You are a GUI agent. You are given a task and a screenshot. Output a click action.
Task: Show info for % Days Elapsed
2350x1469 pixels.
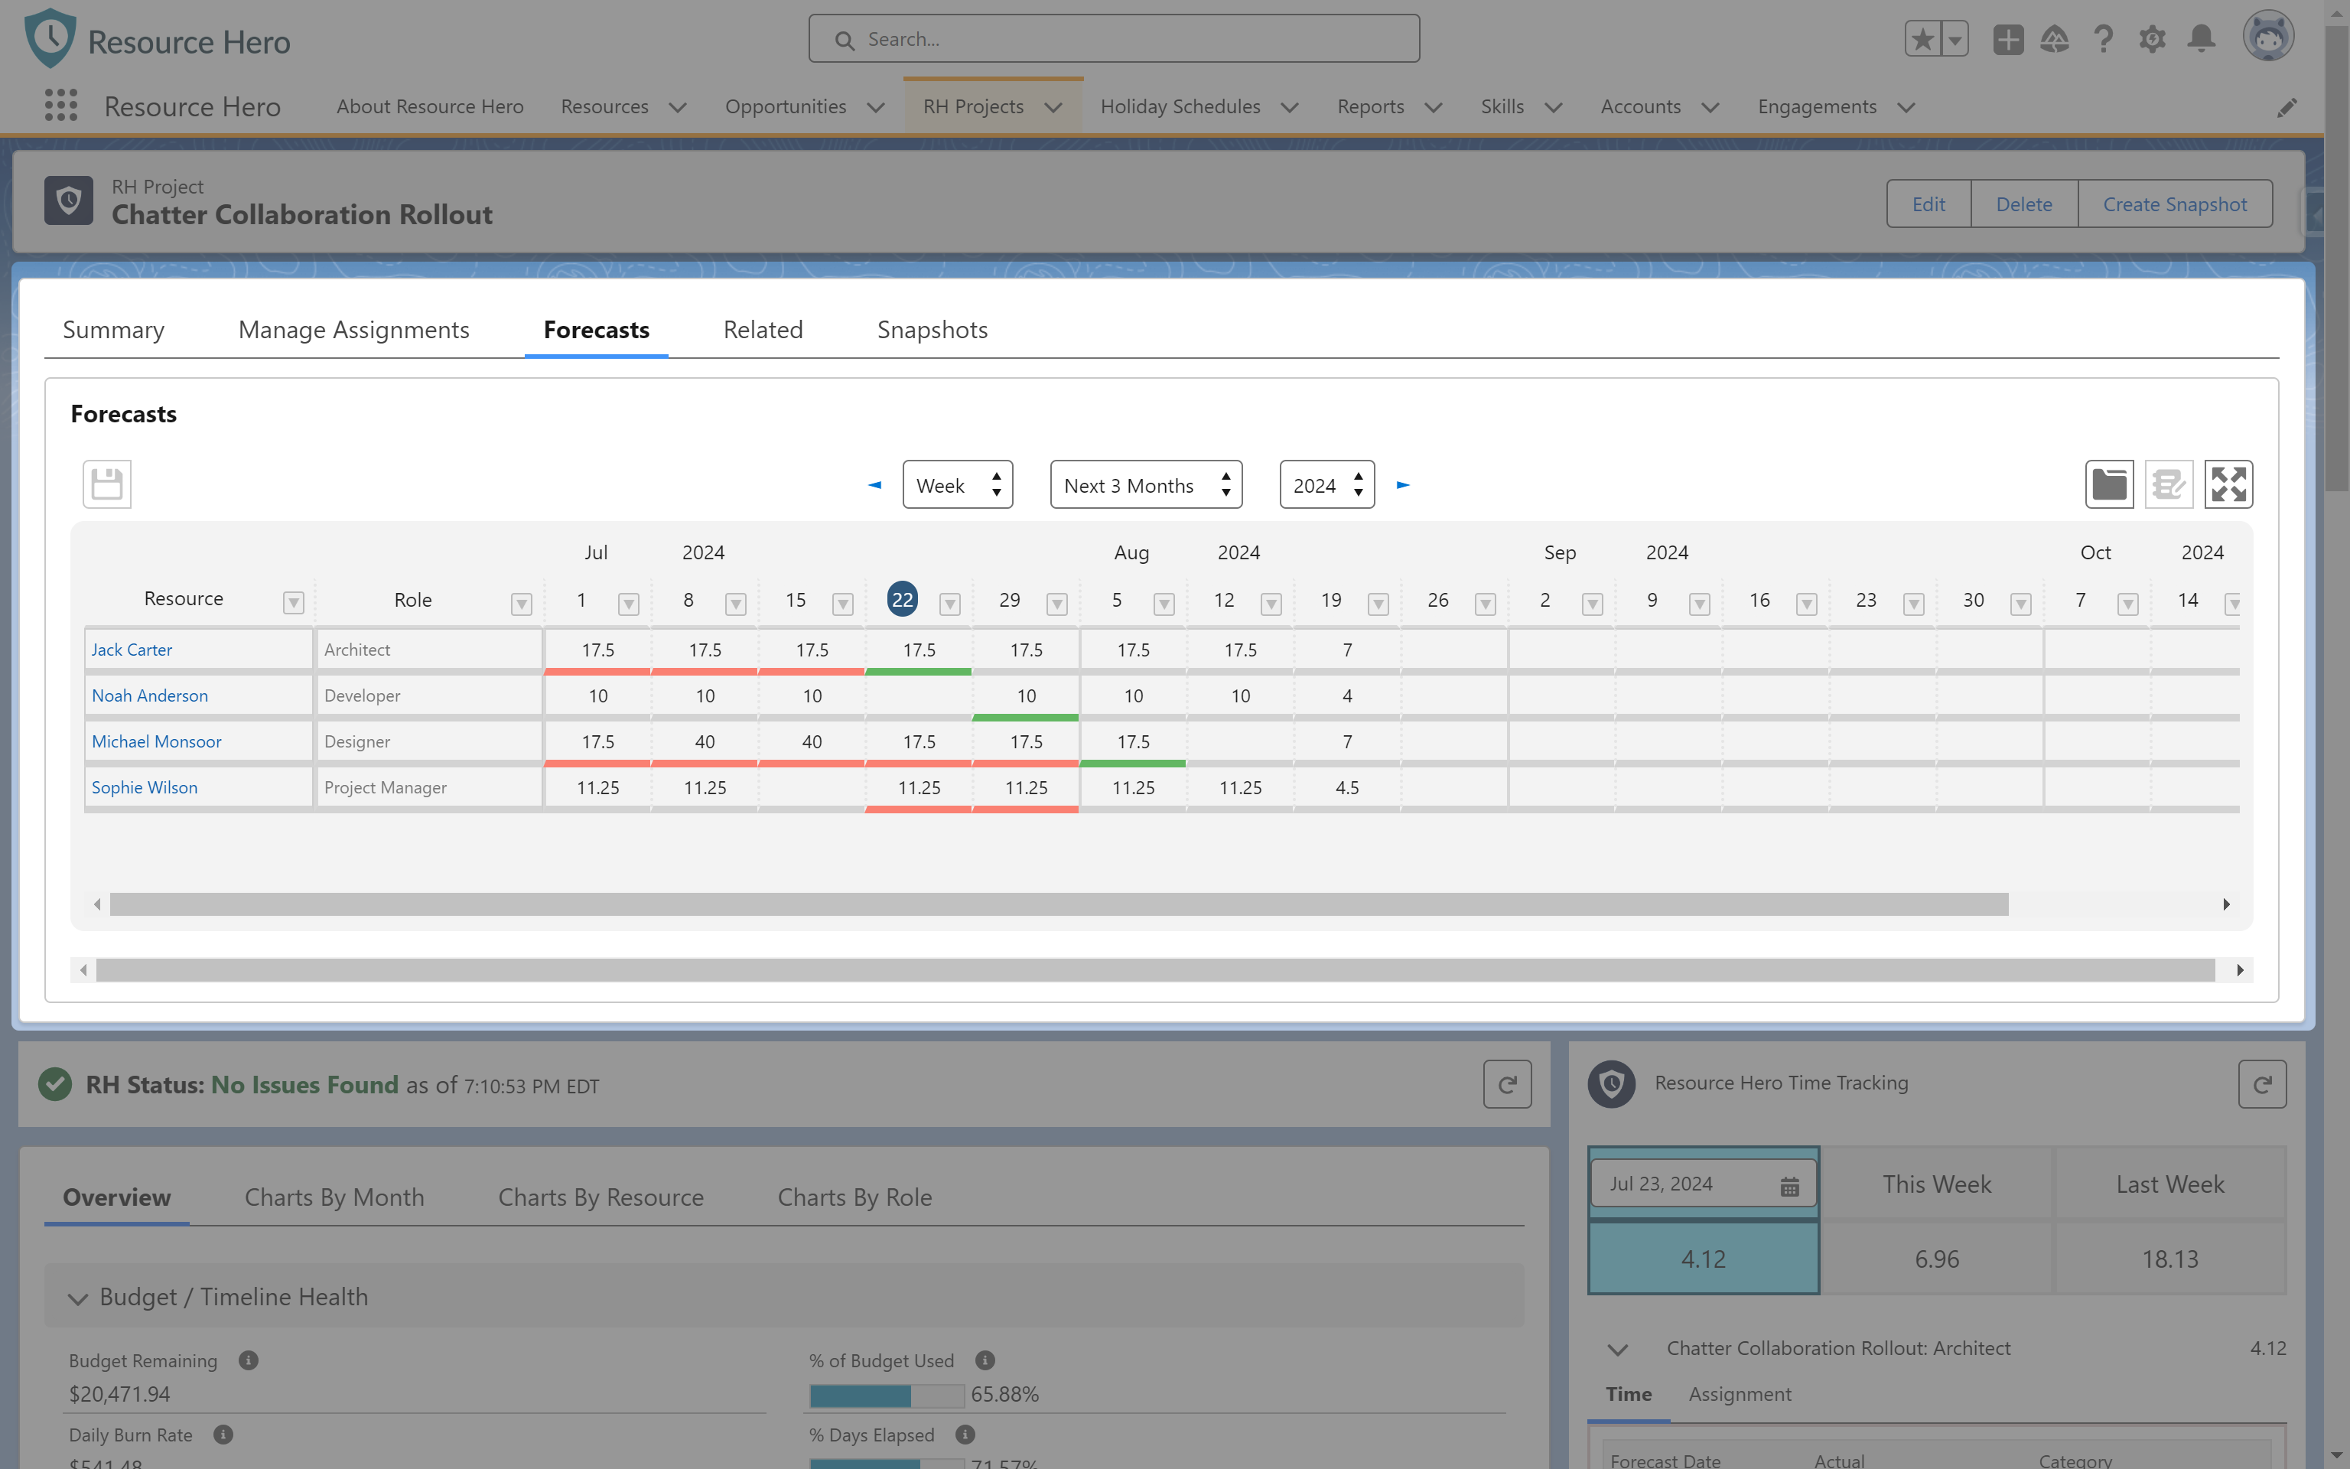(x=965, y=1434)
